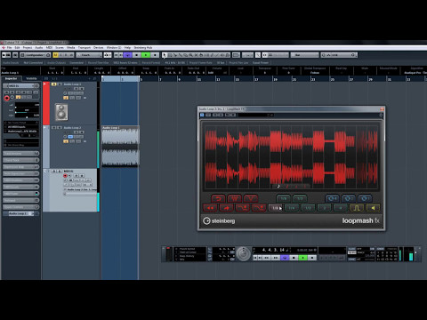Screen dimensions: 427x320
Task: Toggle the Inspector monitor button
Action: click(12, 97)
